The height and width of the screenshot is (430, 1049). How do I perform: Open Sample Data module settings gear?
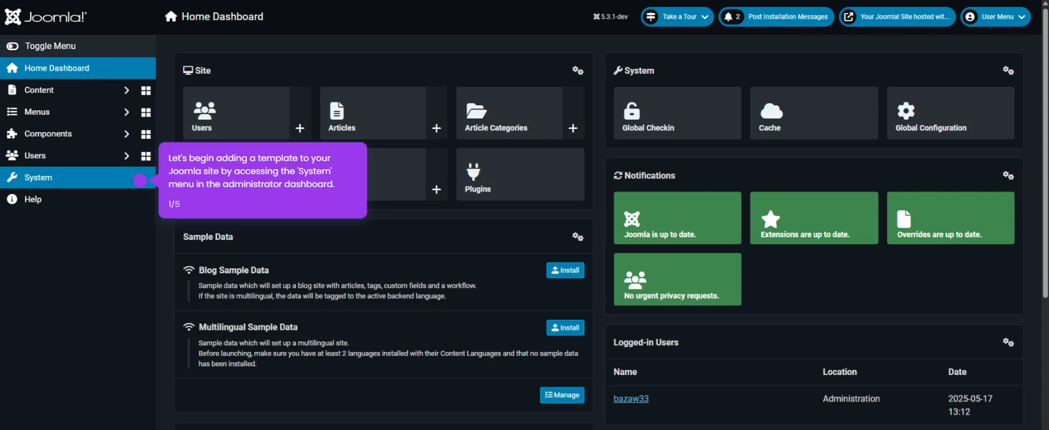(x=578, y=237)
